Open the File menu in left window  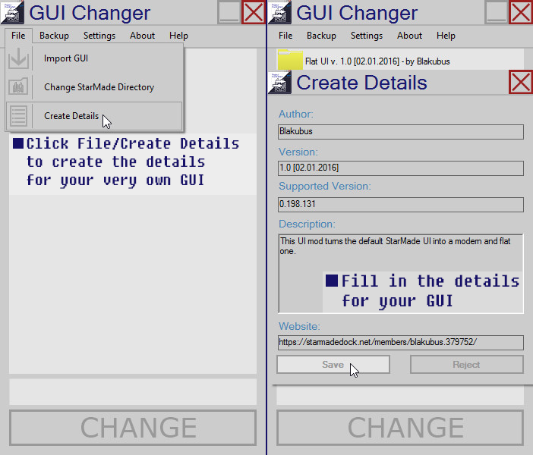tap(18, 36)
